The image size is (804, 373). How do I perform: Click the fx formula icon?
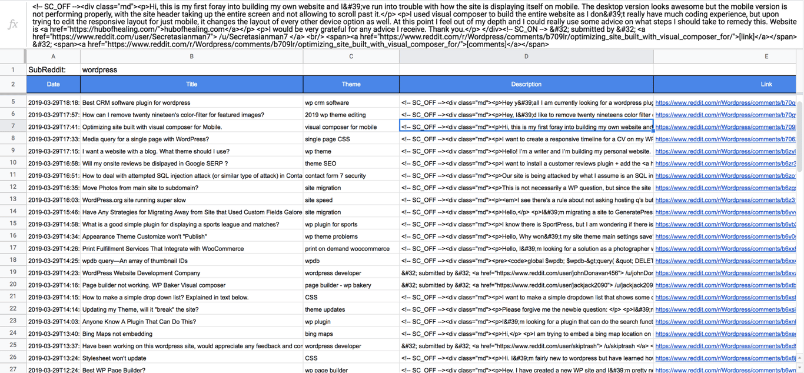click(12, 24)
